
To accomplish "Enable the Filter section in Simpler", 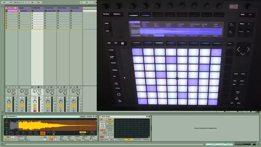I will tap(5, 137).
